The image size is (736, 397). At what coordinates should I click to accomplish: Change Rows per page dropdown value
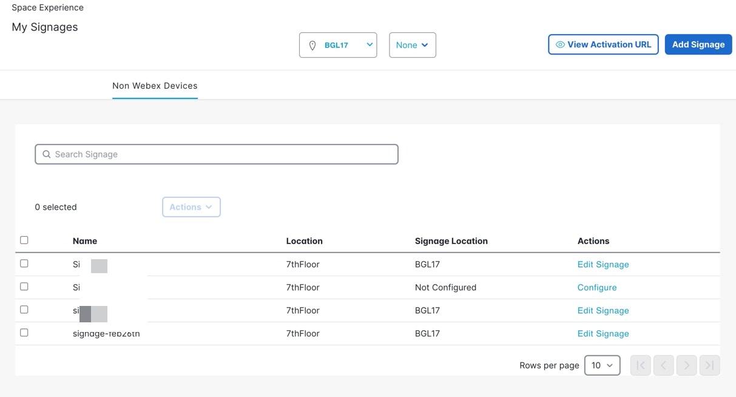602,365
